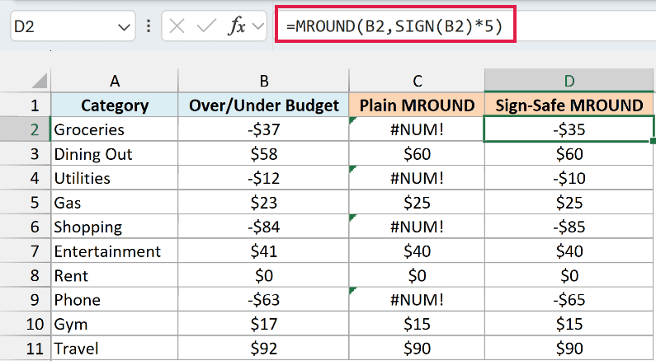The image size is (656, 361).
Task: Click the Plain MROUND header cell
Action: point(417,105)
